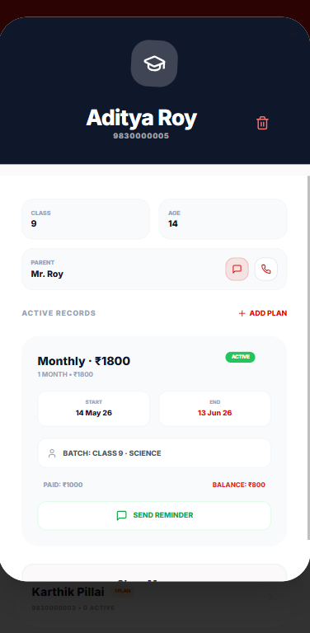Click parent name Mr. Roy
Screen dimensions: 310x633
(x=47, y=274)
